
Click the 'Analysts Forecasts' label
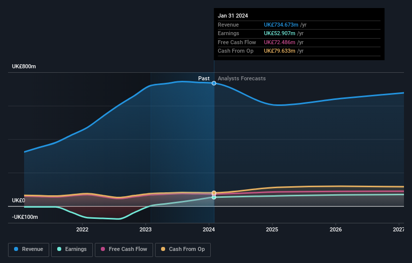(x=242, y=79)
